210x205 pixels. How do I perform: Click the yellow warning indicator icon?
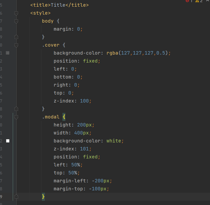(197, 1)
